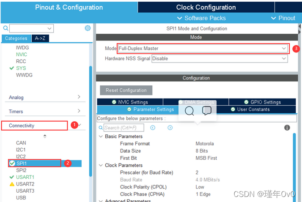The image size is (302, 202).
Task: Go to next search result arrow
Action: coord(170,128)
